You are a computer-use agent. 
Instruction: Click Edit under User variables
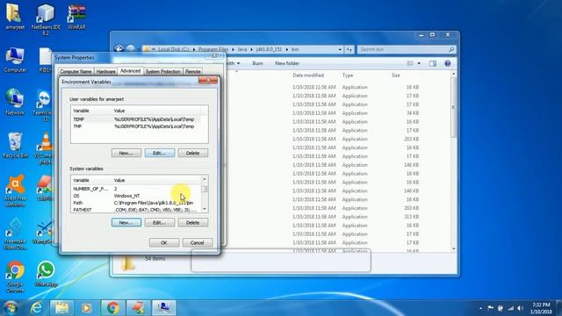click(x=160, y=153)
